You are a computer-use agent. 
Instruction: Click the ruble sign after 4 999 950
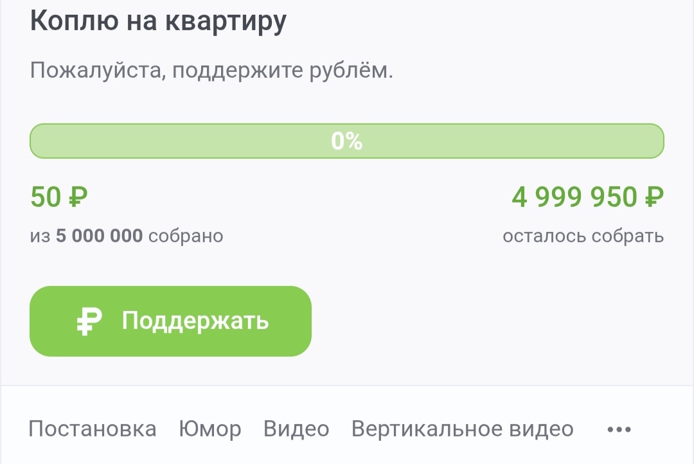[x=654, y=197]
